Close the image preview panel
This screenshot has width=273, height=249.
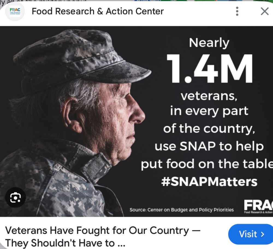click(x=265, y=11)
